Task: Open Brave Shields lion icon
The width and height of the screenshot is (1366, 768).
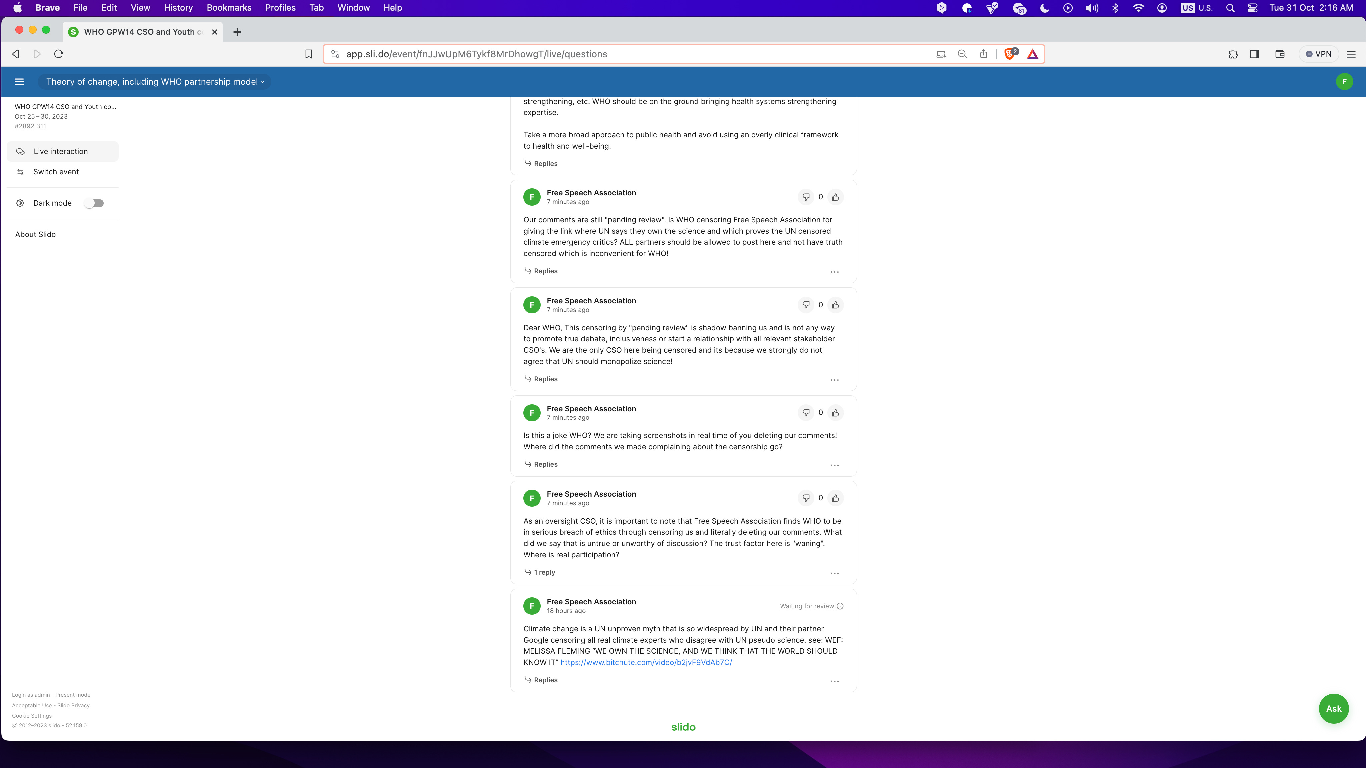Action: tap(1009, 54)
